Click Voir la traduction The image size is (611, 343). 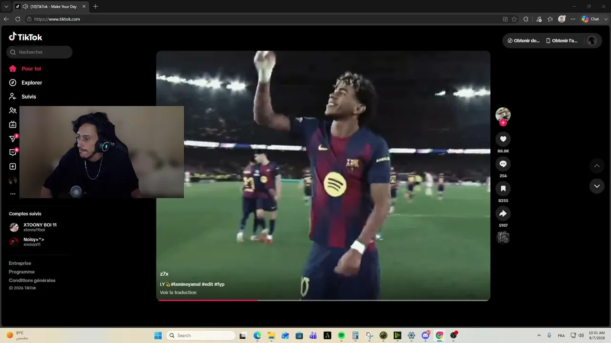(x=178, y=293)
